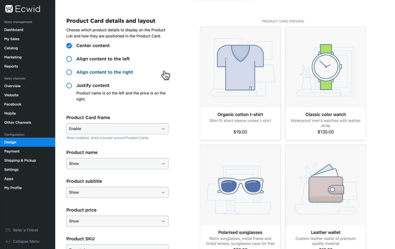Screen dimensions: 395x249
Task: Click the Configuration section label
Action: (x=14, y=135)
